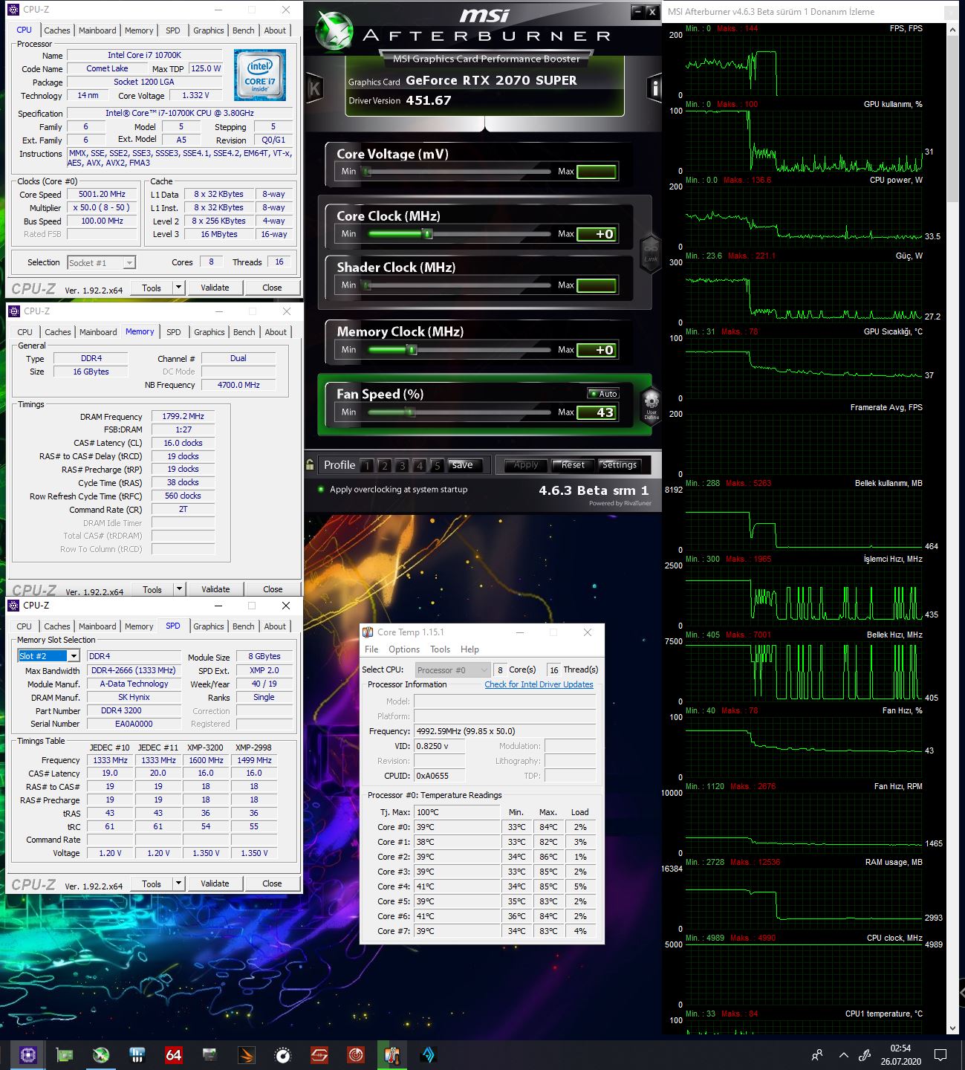Open the red circuit-style taskbar icon
This screenshot has width=965, height=1070.
pyautogui.click(x=319, y=1054)
